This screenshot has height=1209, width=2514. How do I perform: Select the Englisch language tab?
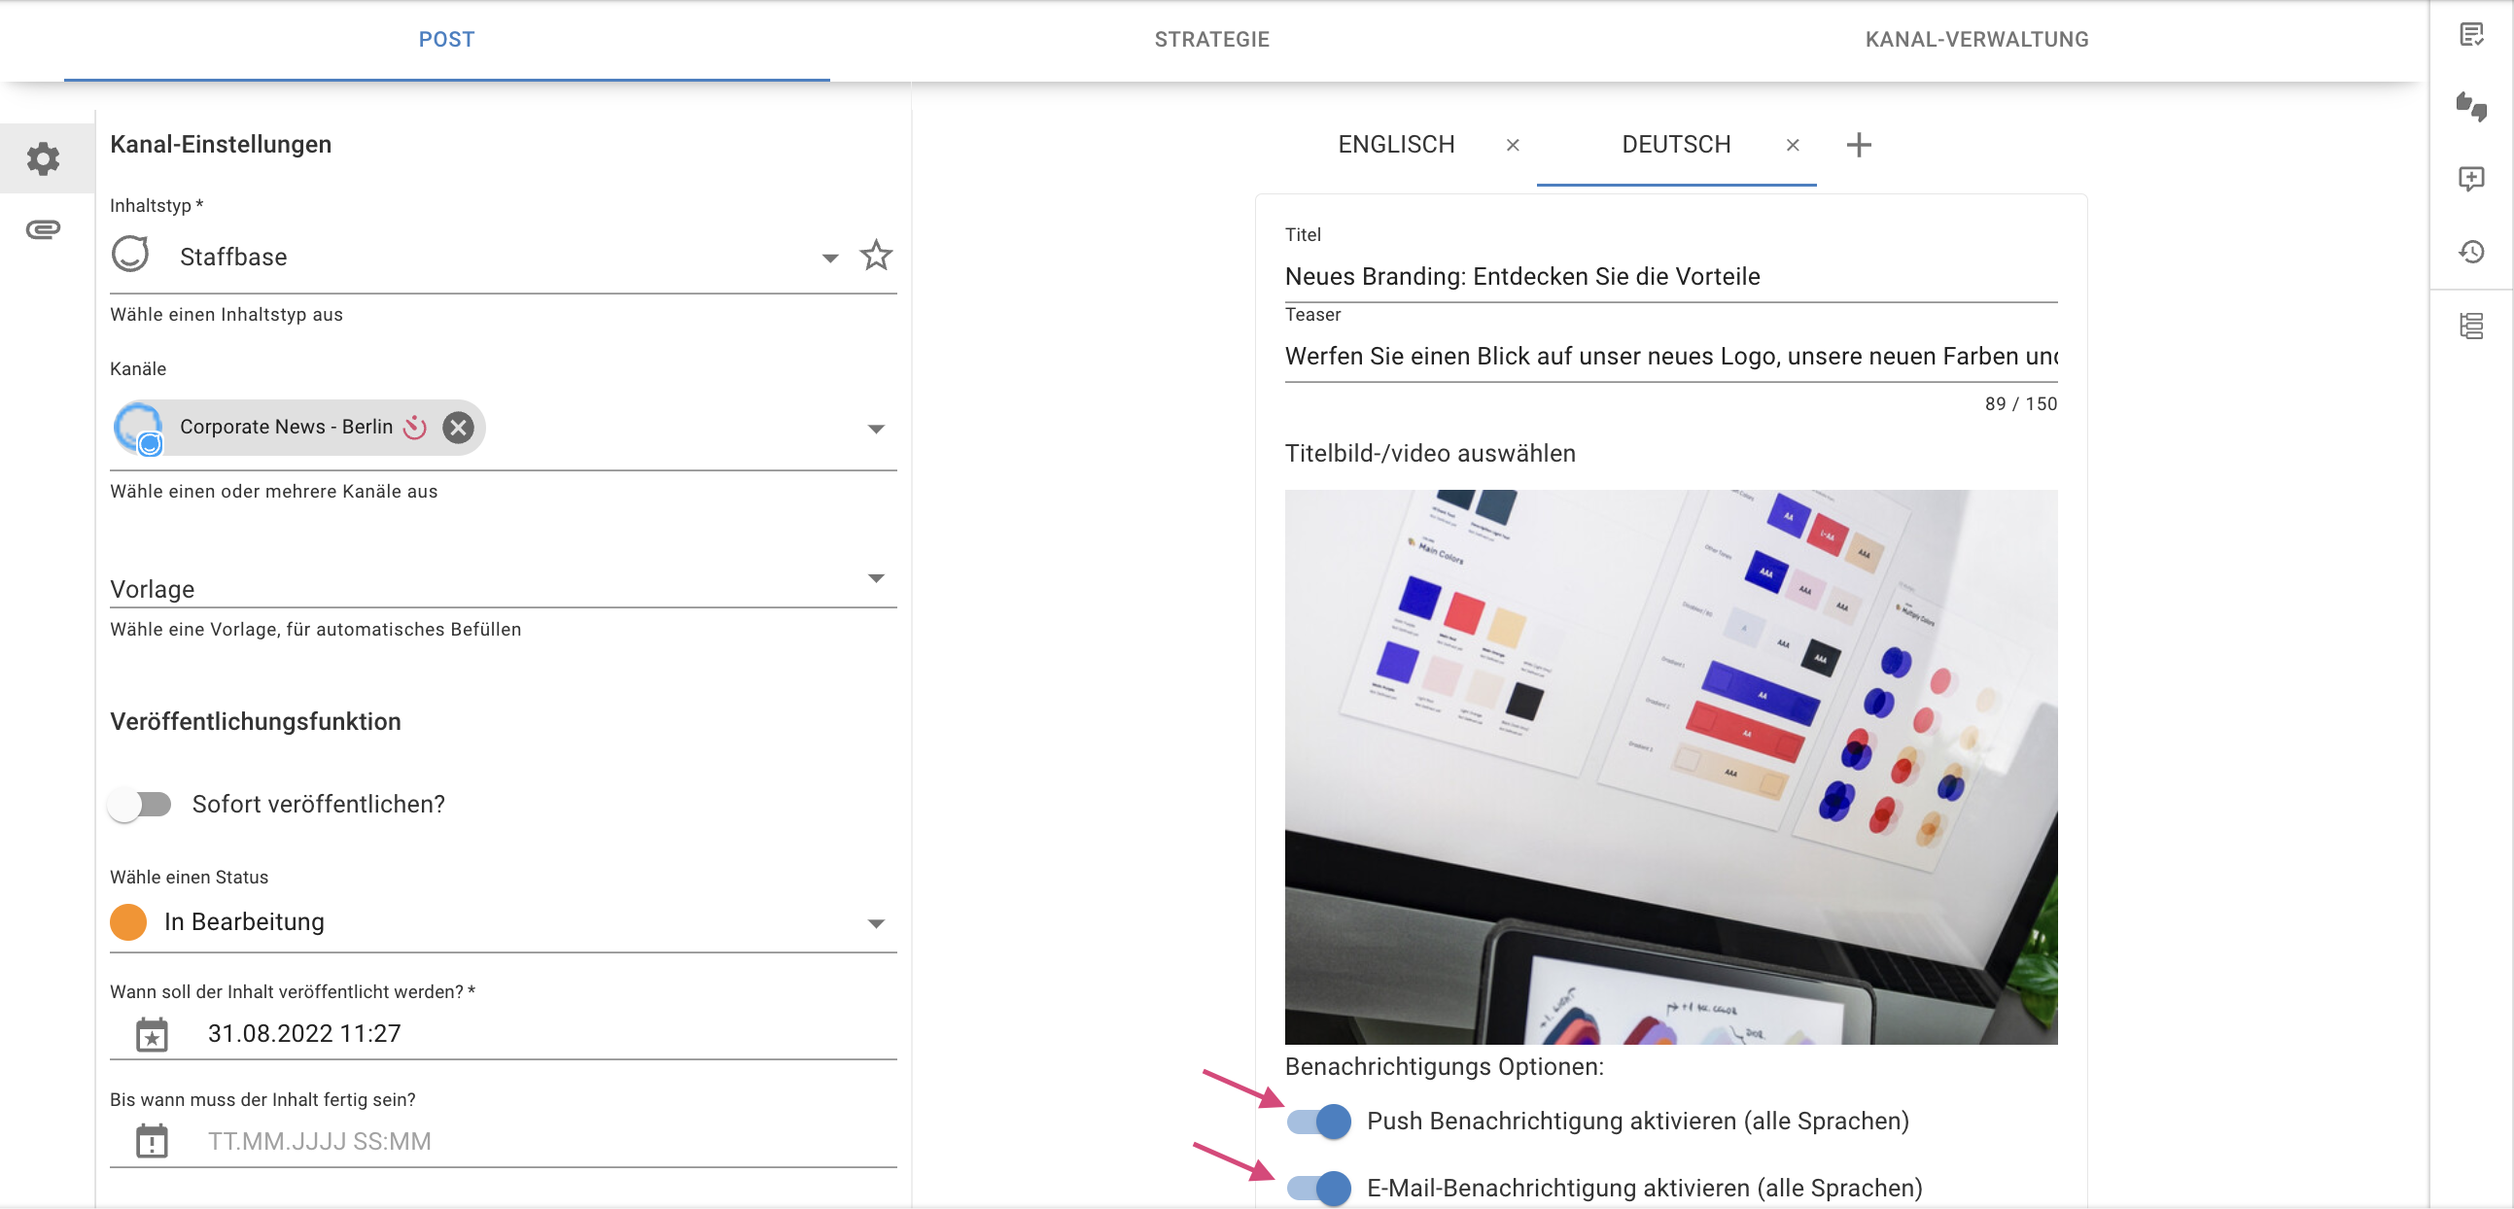pos(1397,146)
